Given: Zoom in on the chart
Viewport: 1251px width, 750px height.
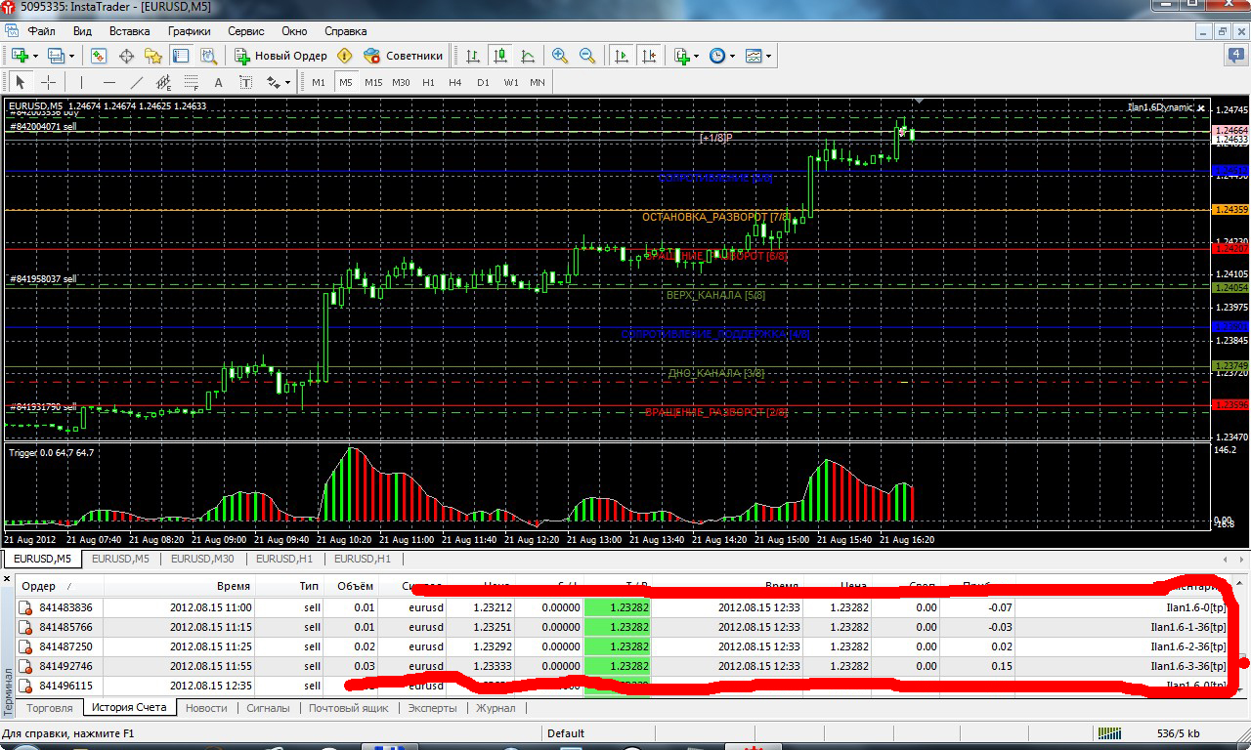Looking at the screenshot, I should [x=560, y=56].
